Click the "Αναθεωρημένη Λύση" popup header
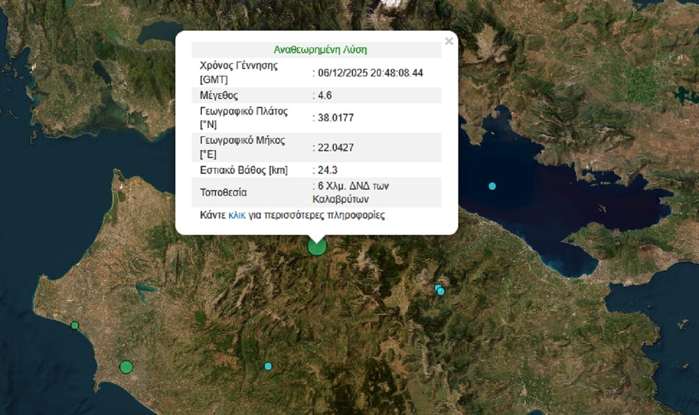Viewport: 699px width, 415px height. tap(320, 50)
